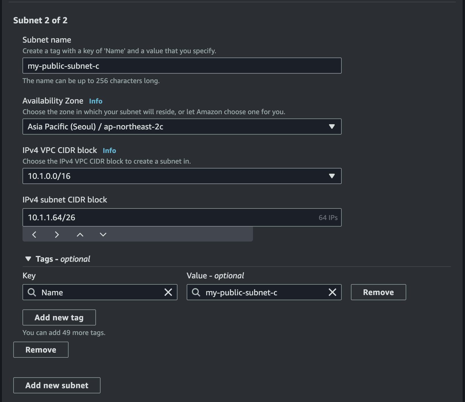Click the search icon in the Value field
465x402 pixels.
pyautogui.click(x=196, y=292)
